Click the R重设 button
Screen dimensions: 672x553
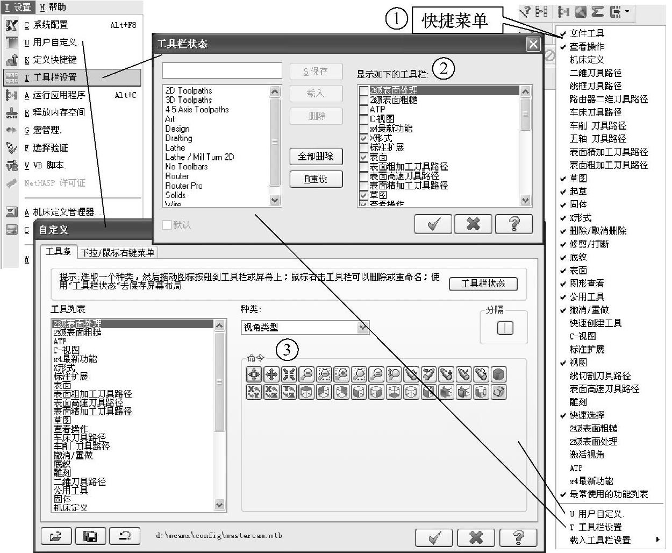(x=316, y=179)
